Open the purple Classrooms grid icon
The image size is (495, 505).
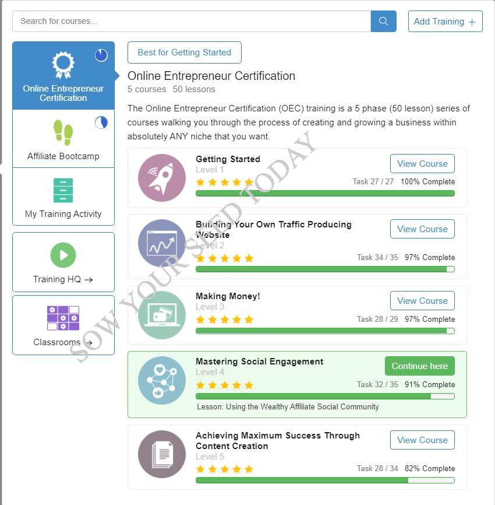pos(63,318)
